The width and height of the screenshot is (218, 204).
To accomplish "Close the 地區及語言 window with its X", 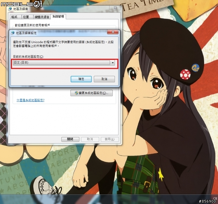I will pos(115,8).
